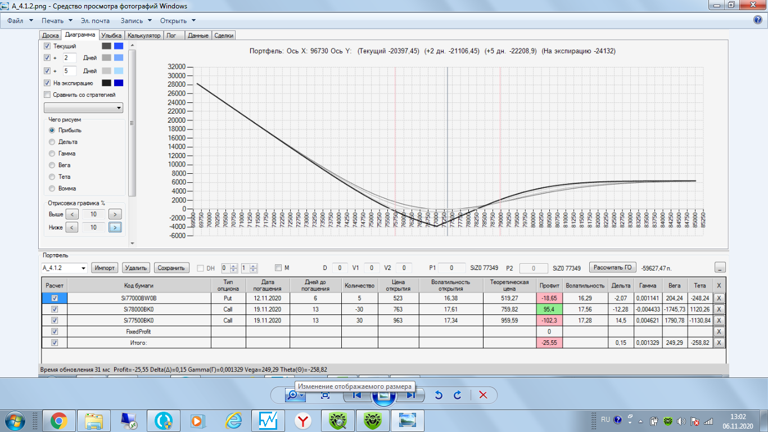
Task: Select the Вега radio button
Action: 52,165
